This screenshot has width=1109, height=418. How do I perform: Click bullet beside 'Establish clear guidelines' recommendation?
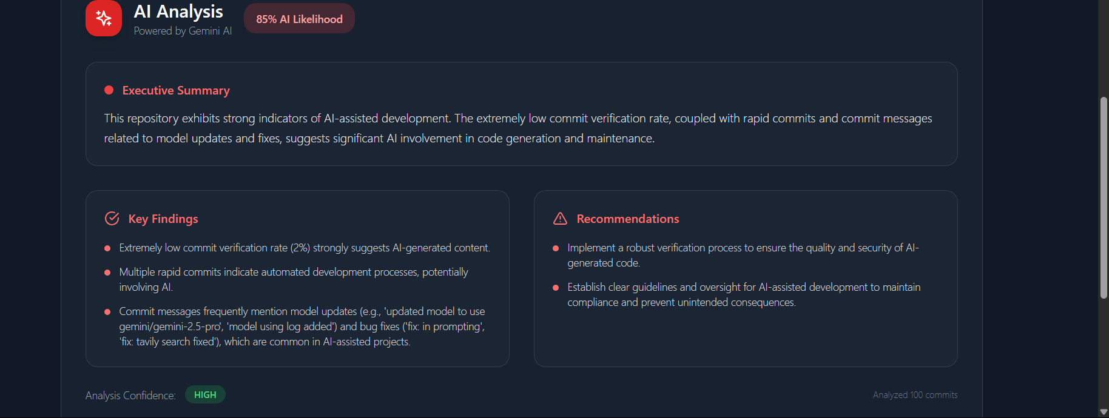click(556, 288)
